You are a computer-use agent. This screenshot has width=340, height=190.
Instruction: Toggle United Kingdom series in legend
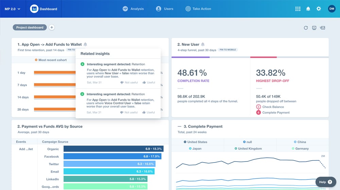[x=248, y=149]
